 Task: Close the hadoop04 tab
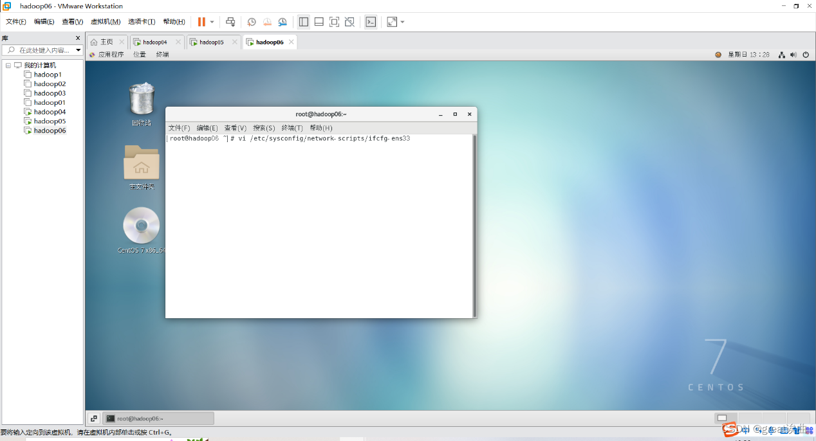coord(178,42)
